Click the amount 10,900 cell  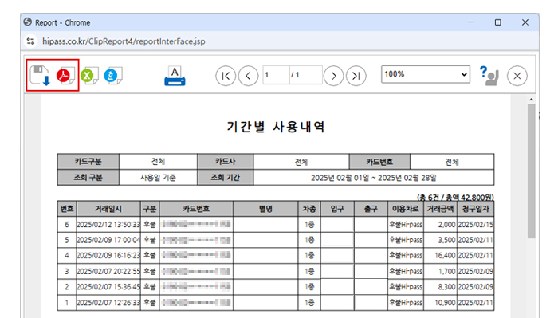pyautogui.click(x=440, y=302)
